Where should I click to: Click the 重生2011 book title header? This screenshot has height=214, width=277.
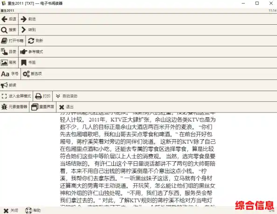pos(7,11)
